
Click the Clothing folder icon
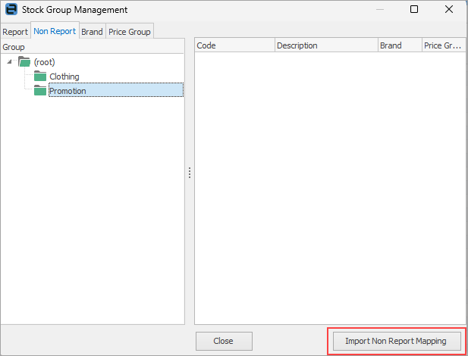(40, 77)
